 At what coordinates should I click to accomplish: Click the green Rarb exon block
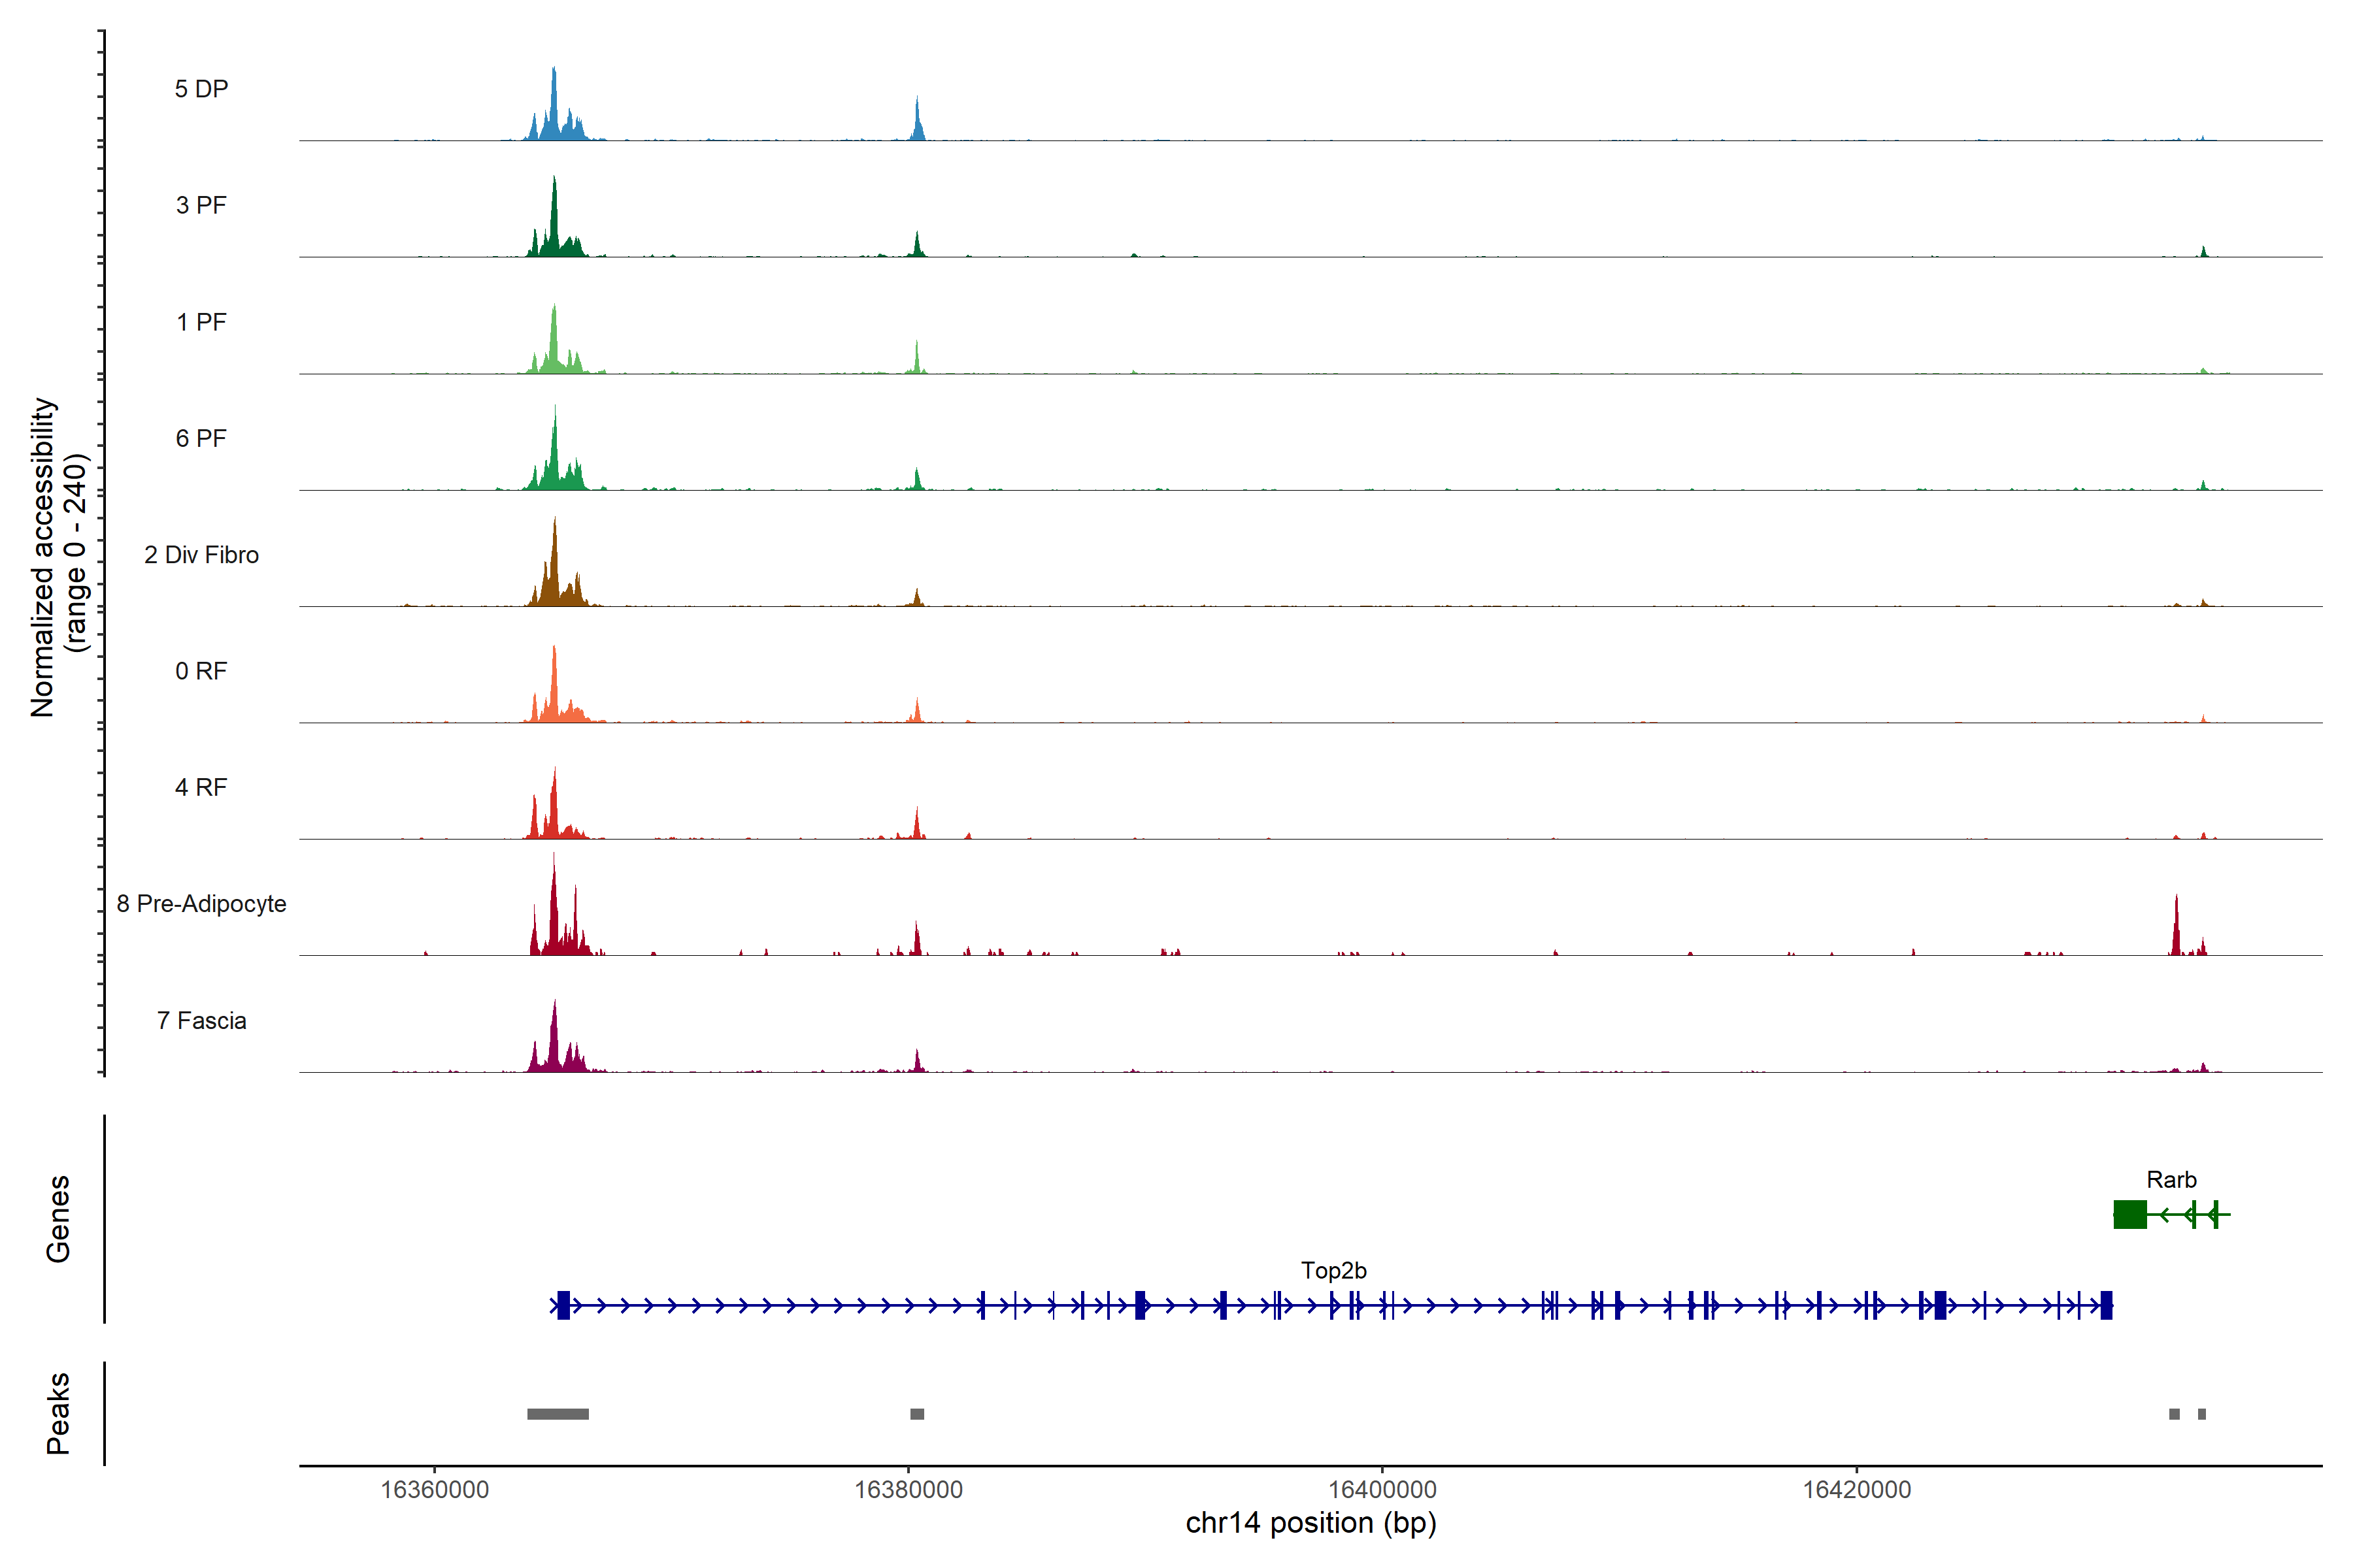(2130, 1215)
